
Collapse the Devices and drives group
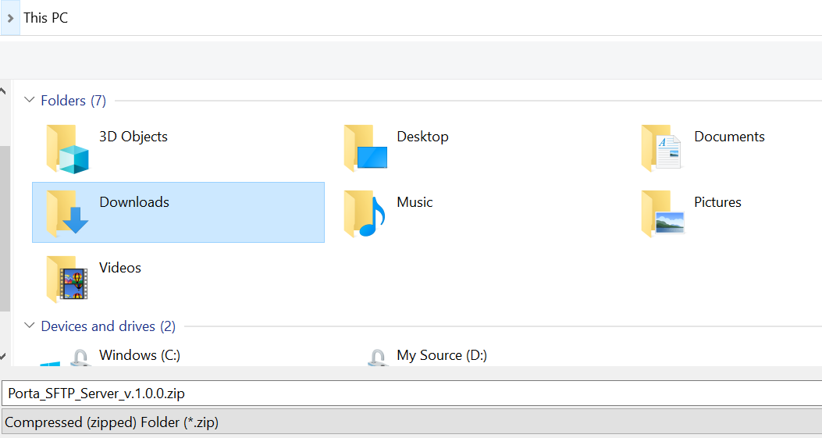point(30,326)
